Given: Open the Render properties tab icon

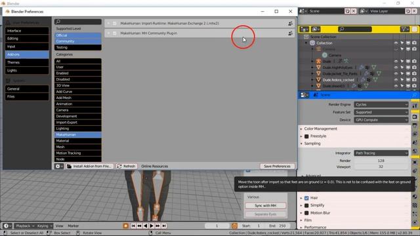Looking at the screenshot, I should click(x=415, y=117).
